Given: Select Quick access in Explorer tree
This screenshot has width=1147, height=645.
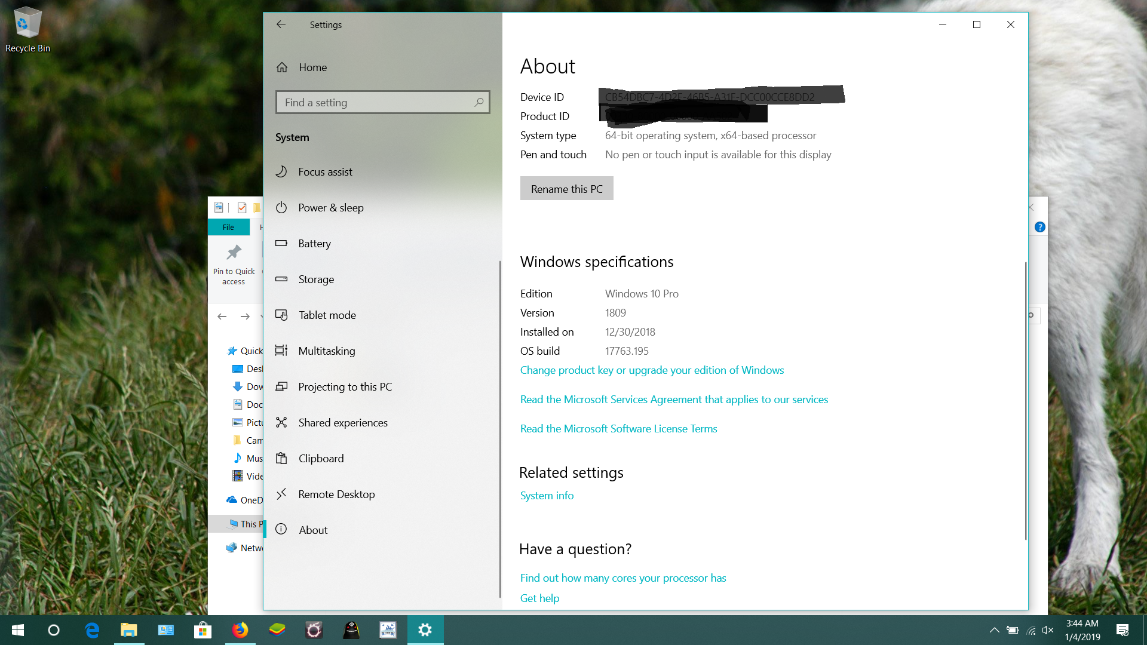Looking at the screenshot, I should [x=245, y=351].
